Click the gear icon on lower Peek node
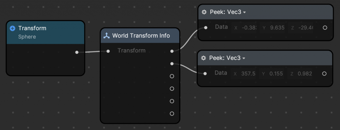Viewport: 340px width, 130px height. tap(204, 58)
